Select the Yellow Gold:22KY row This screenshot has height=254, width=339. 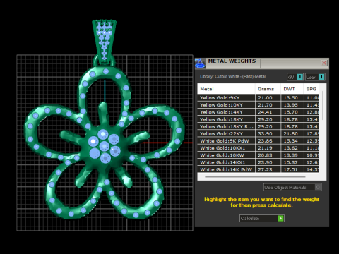258,133
